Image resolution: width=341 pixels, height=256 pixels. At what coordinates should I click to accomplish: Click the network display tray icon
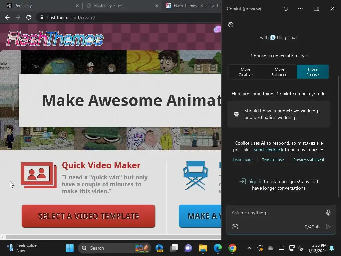coord(292,248)
